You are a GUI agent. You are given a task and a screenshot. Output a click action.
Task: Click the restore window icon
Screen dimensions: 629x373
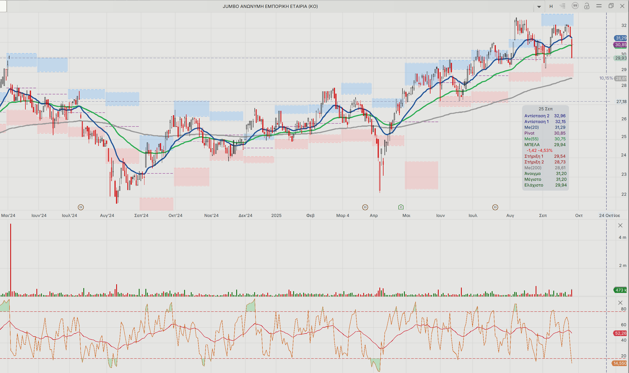(x=611, y=6)
